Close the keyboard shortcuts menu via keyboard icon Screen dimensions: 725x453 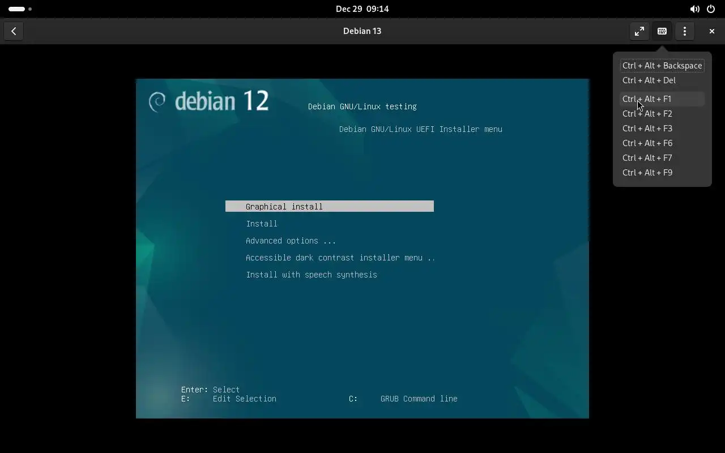click(x=662, y=31)
